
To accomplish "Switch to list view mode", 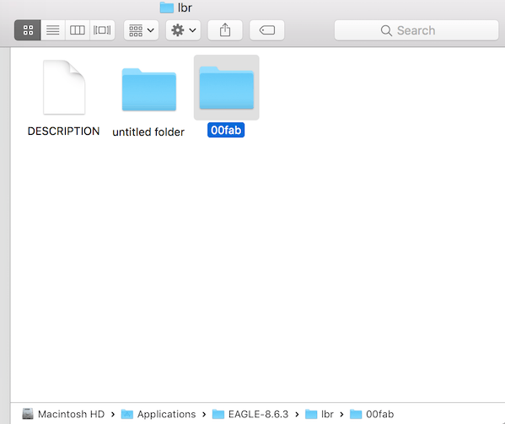I will (53, 30).
